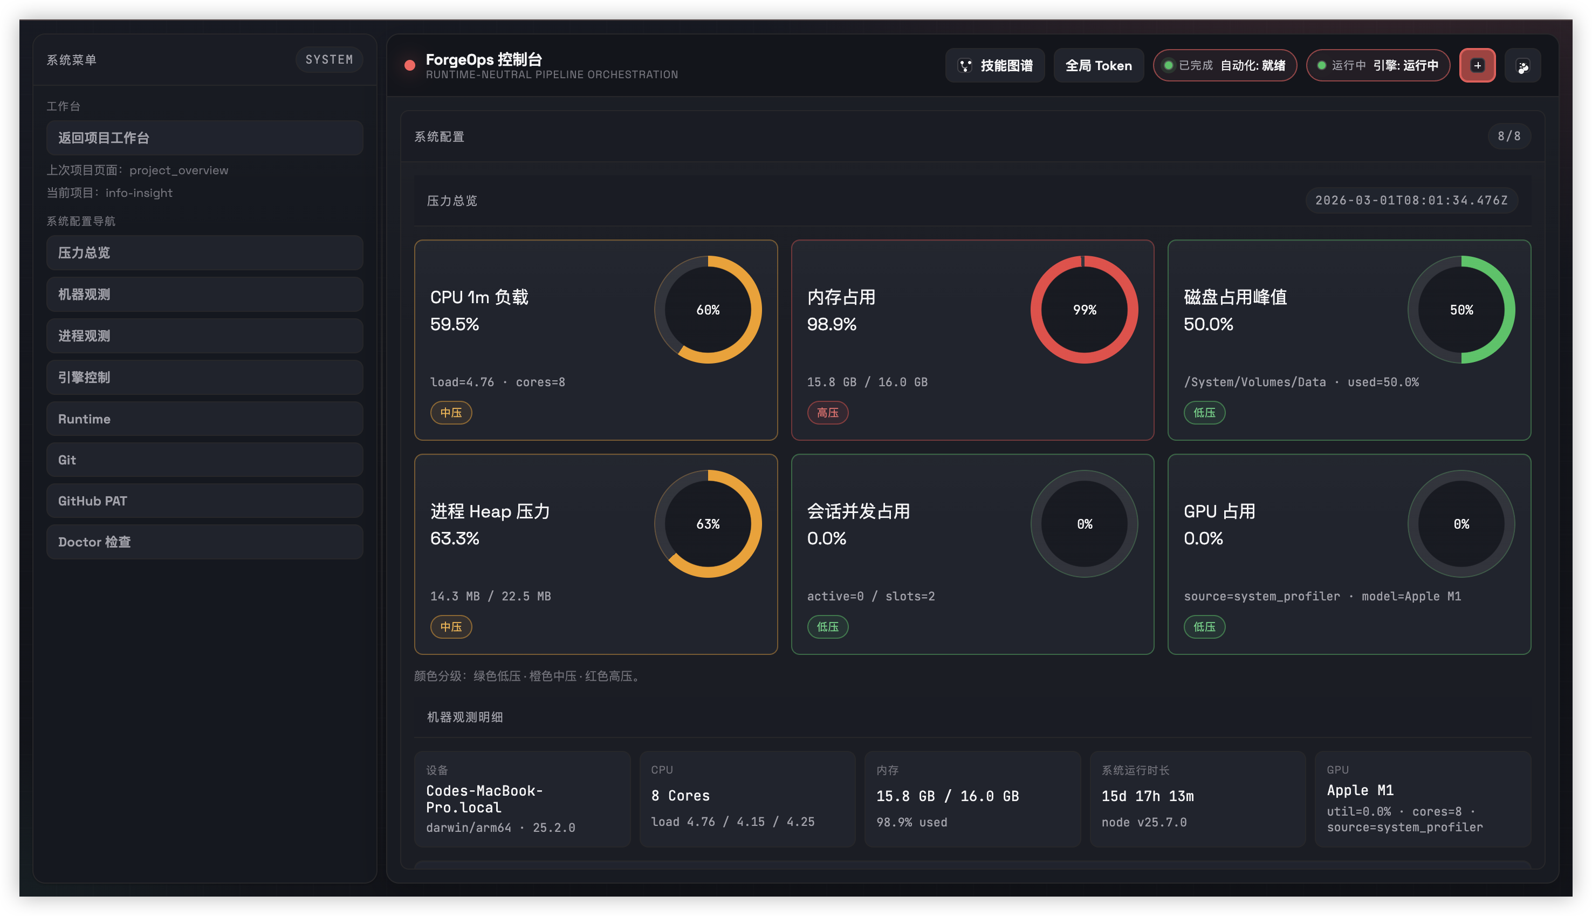
Task: Click the timestamp 2026-03-01T08:01:34.476Z field
Action: tap(1411, 201)
